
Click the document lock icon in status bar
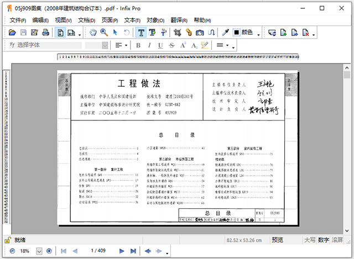pyautogui.click(x=7, y=240)
